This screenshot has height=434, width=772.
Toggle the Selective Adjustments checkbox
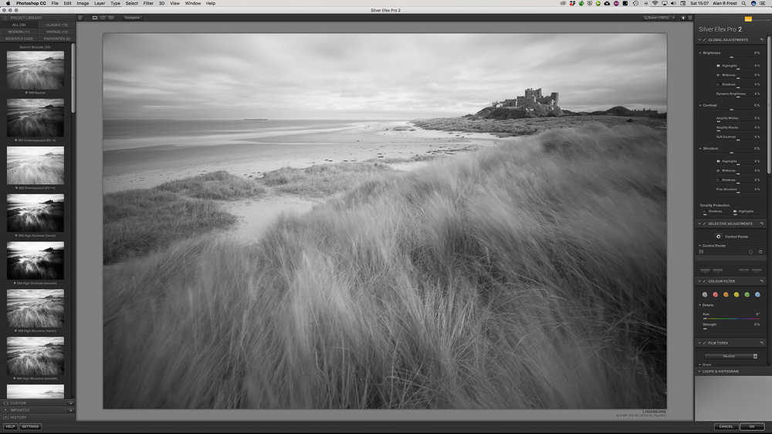click(x=704, y=224)
